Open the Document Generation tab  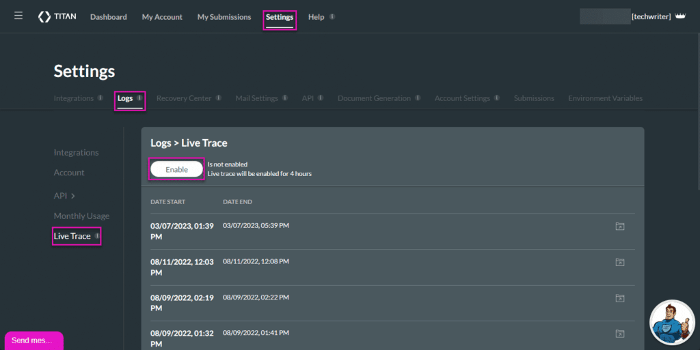point(374,98)
